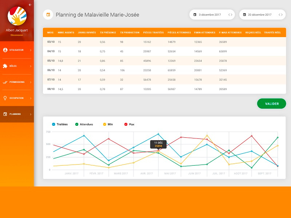
Task: Expand the Utilisateur menu chevron
Action: pyautogui.click(x=31, y=50)
